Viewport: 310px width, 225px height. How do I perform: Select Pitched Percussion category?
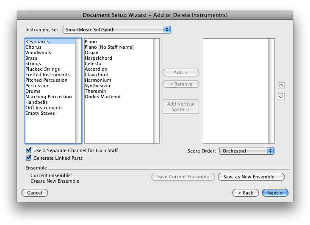[50, 80]
